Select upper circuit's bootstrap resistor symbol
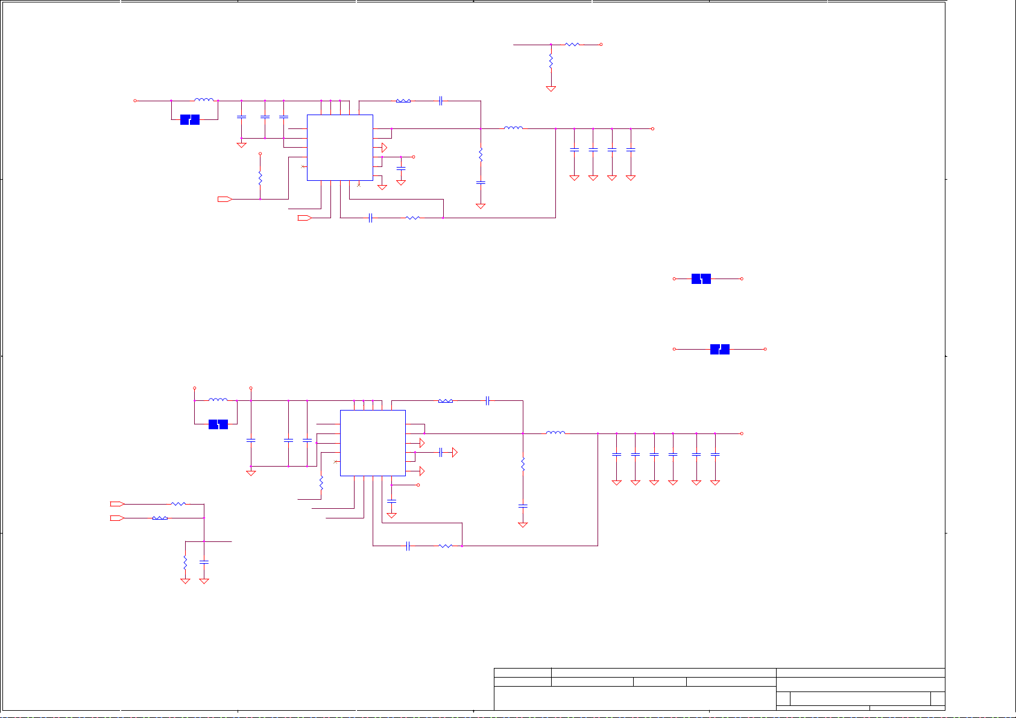This screenshot has height=718, width=1016. click(403, 101)
